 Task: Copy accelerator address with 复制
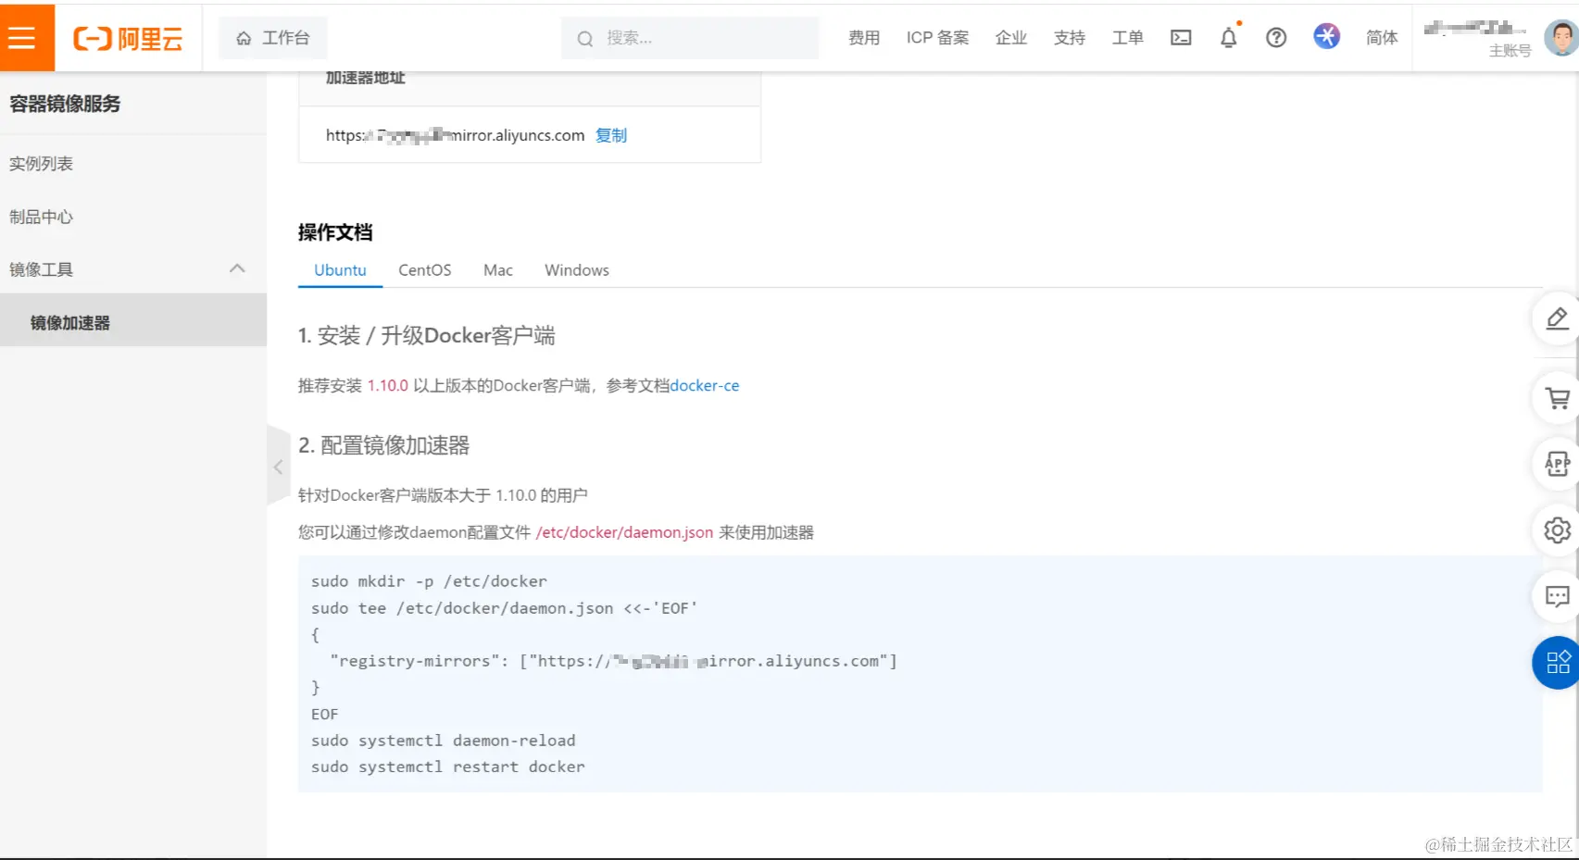(x=611, y=135)
